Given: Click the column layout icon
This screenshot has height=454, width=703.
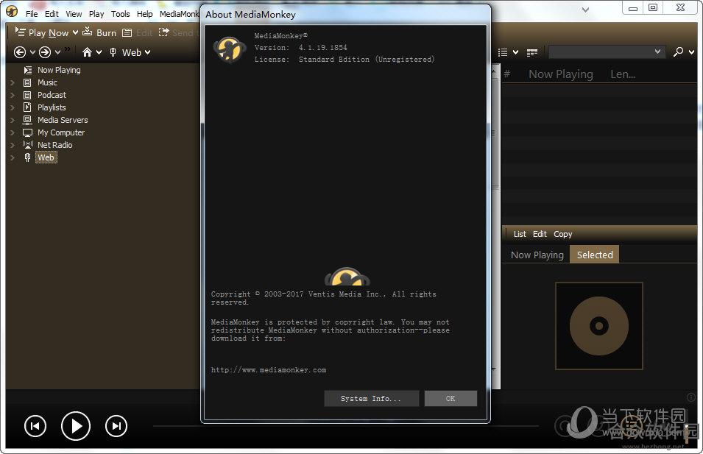Looking at the screenshot, I should coord(532,53).
